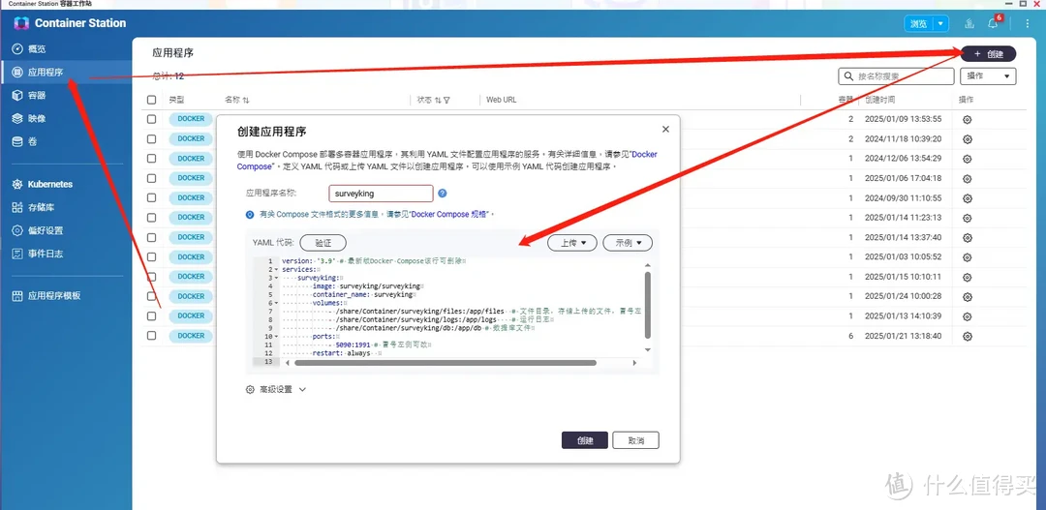
Task: Click the blue help icon by name field
Action: 443,194
